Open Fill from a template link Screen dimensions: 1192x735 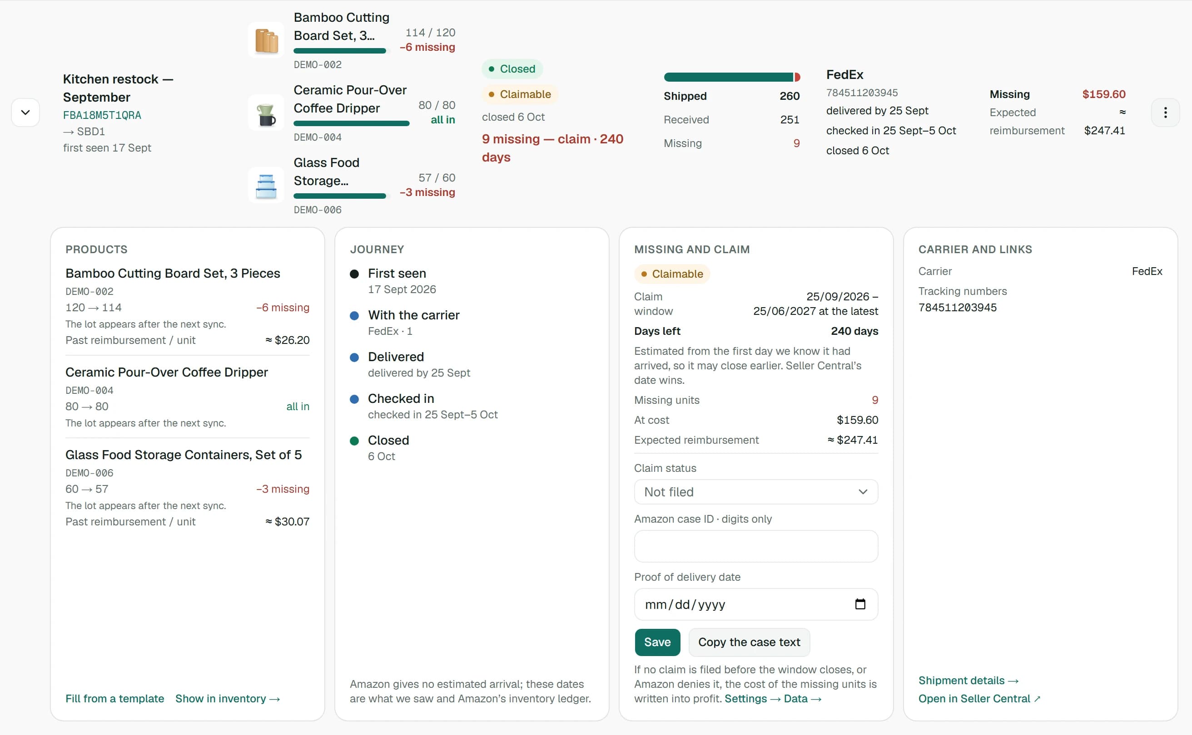coord(115,699)
